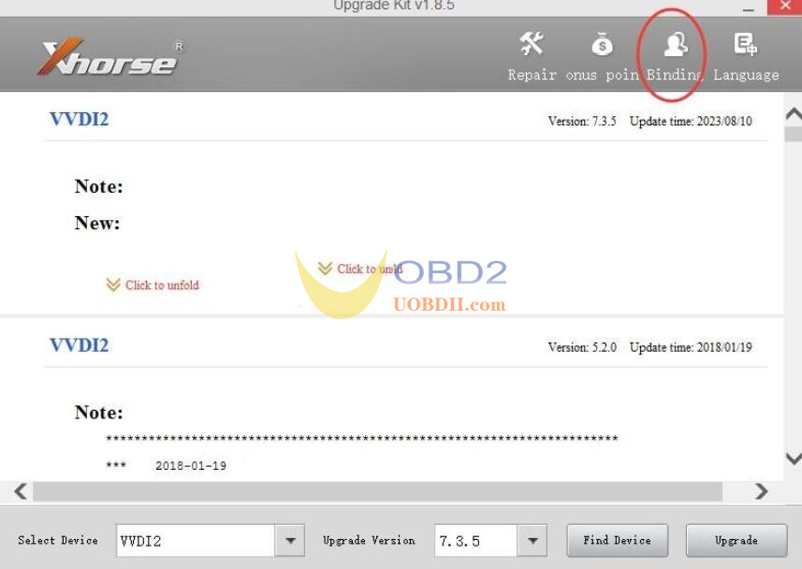The image size is (802, 569).
Task: Click the 'Upgrade Version' label
Action: 369,540
